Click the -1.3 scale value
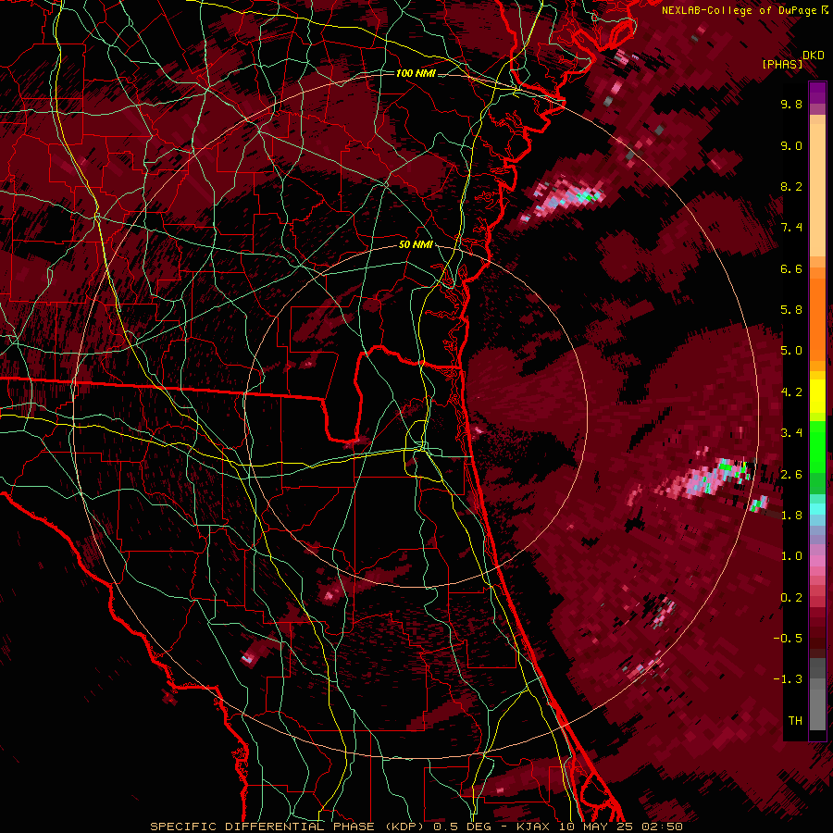Image resolution: width=833 pixels, height=833 pixels. coord(788,679)
